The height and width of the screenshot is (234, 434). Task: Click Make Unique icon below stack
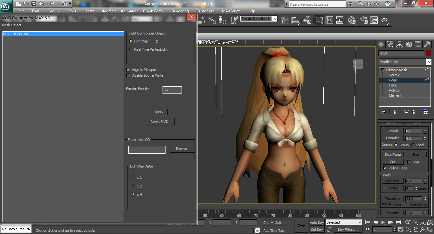pyautogui.click(x=406, y=112)
